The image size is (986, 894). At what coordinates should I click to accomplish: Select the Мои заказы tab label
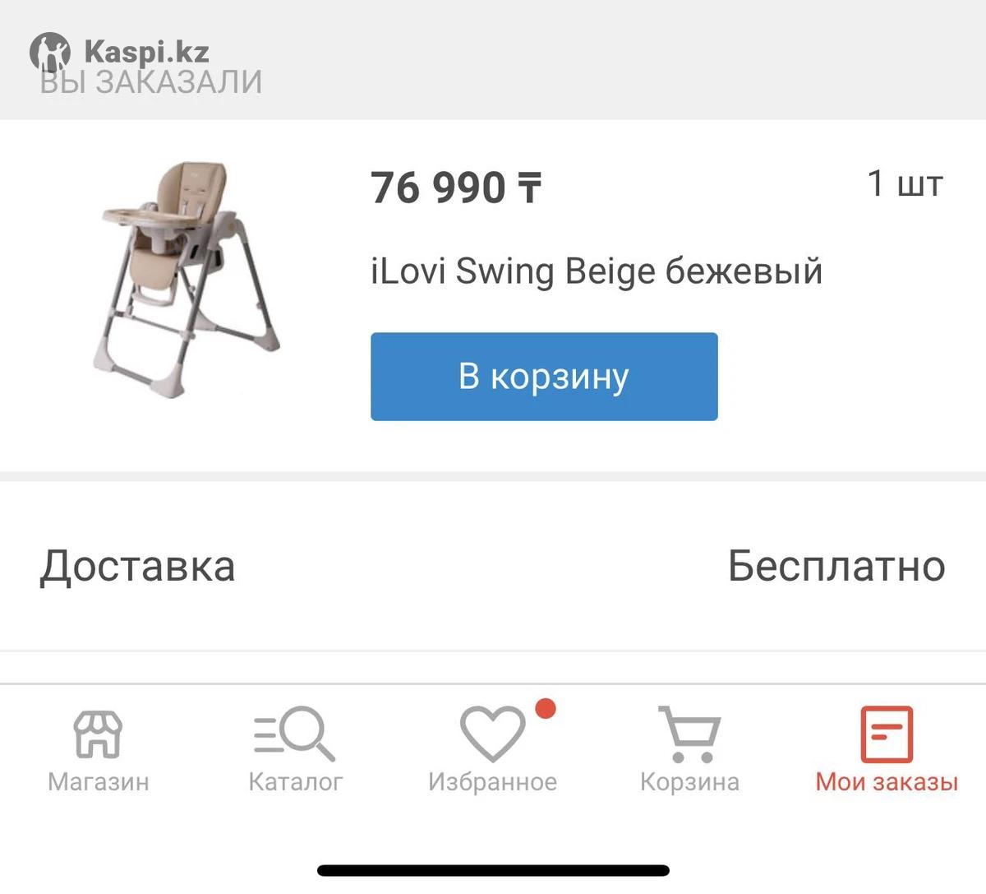tap(887, 781)
